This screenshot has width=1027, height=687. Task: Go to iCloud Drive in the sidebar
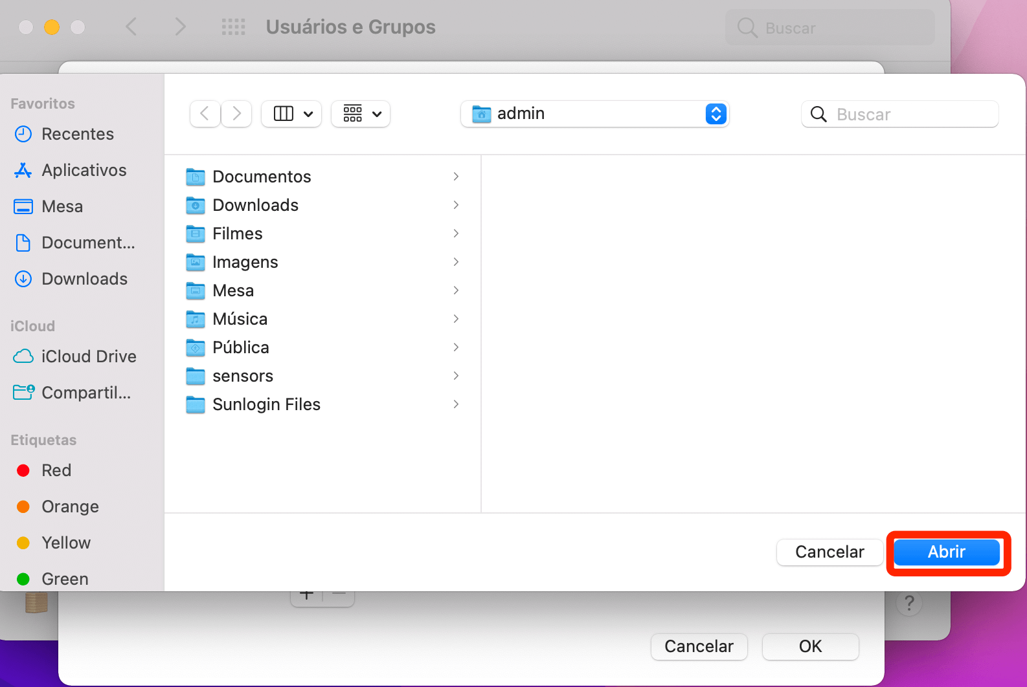point(88,356)
